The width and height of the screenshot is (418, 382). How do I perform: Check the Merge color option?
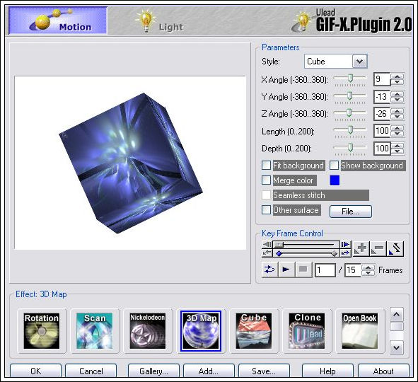point(266,180)
